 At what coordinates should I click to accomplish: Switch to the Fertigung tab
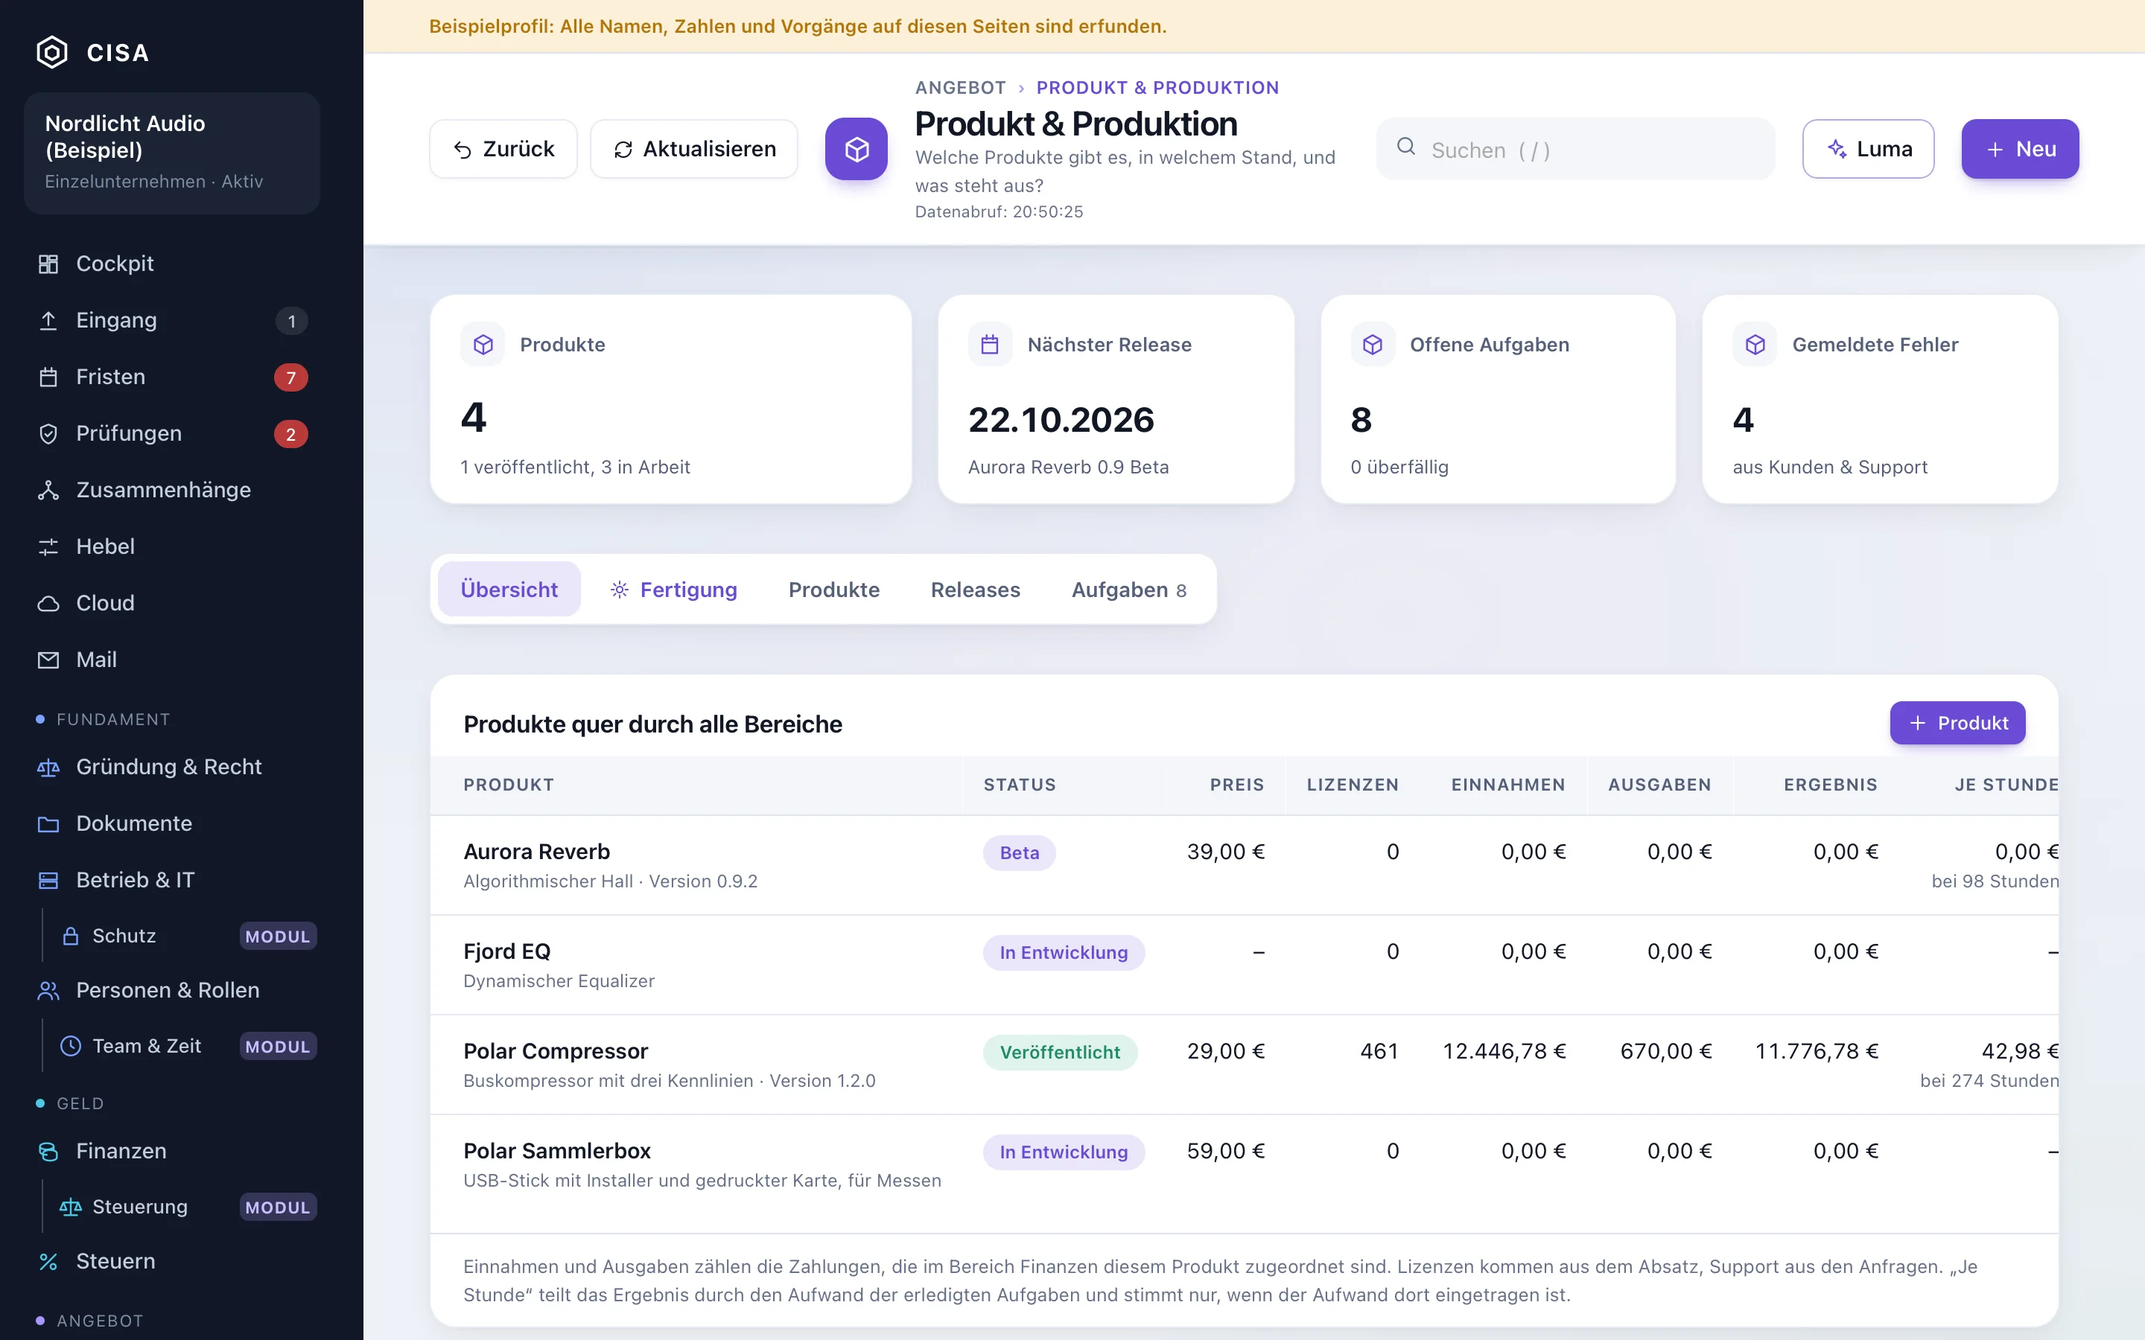[x=673, y=590]
